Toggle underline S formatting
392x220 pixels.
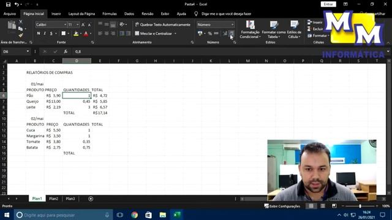coord(51,34)
